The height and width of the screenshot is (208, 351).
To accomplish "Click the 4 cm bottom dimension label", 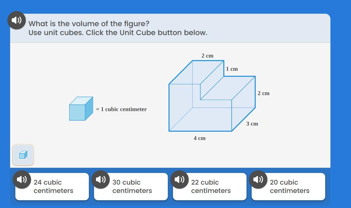I will [x=199, y=138].
